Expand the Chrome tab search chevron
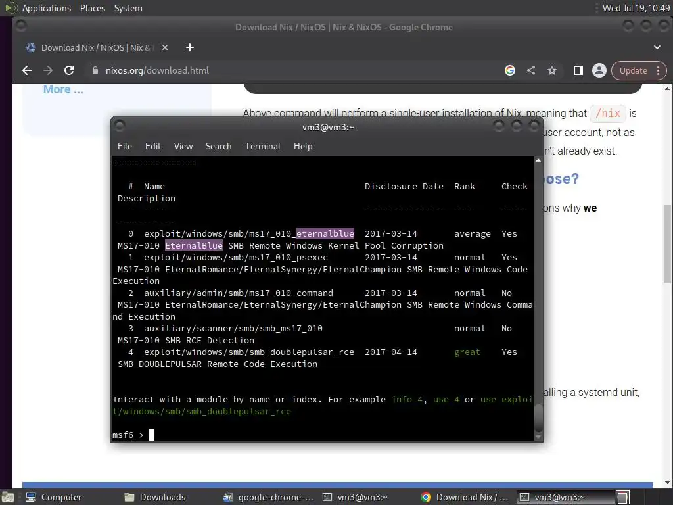The width and height of the screenshot is (673, 505). pos(657,47)
